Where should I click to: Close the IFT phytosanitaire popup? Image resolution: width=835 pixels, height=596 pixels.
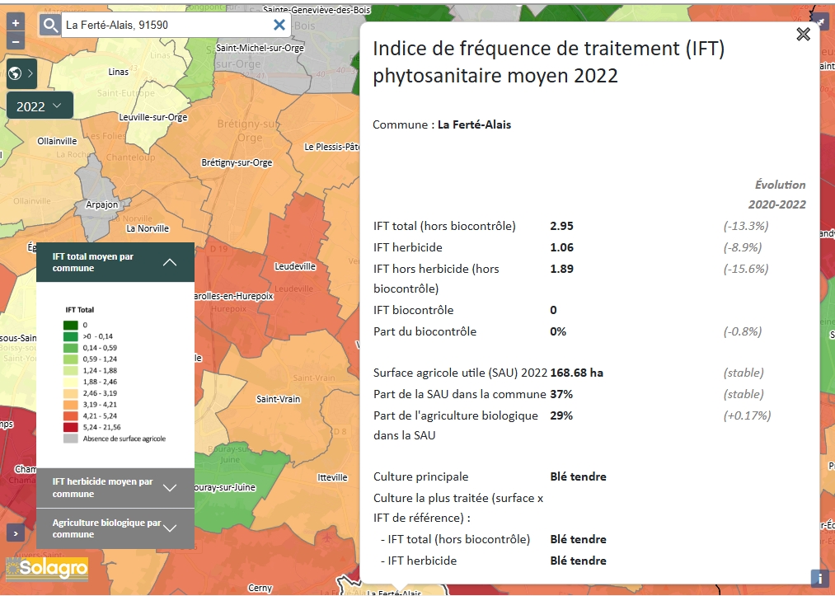pyautogui.click(x=803, y=34)
